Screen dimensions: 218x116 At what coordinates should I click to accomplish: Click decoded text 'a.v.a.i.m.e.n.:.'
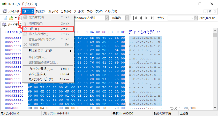145,104
